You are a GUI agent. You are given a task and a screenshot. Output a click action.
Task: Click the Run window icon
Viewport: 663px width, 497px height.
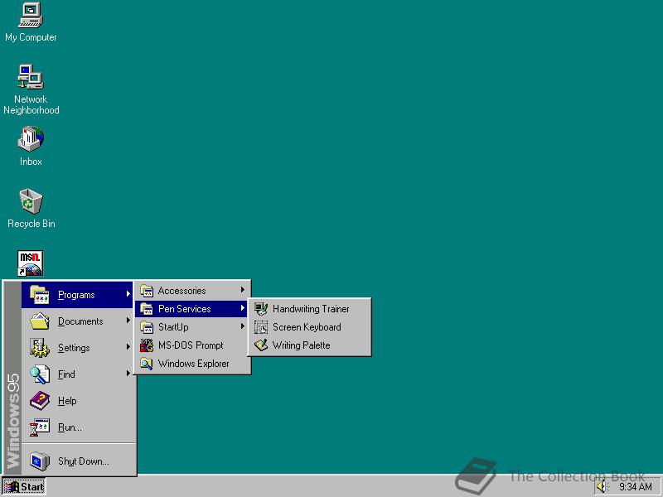40,427
